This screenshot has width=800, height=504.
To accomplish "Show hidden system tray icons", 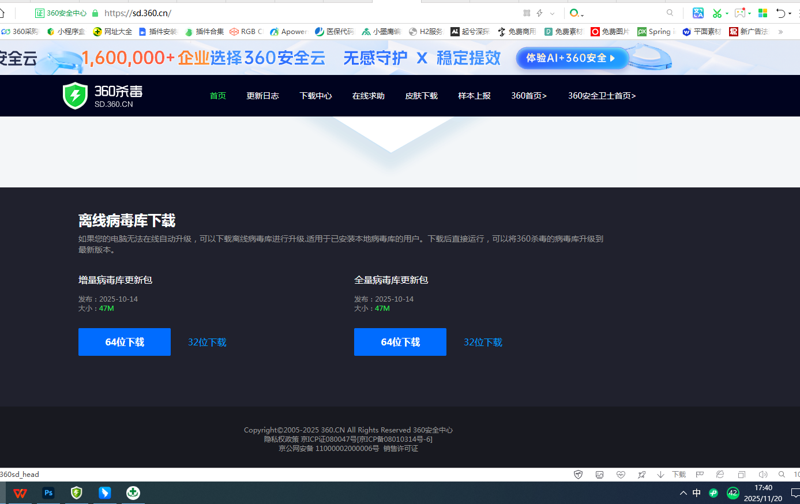I will click(x=683, y=493).
